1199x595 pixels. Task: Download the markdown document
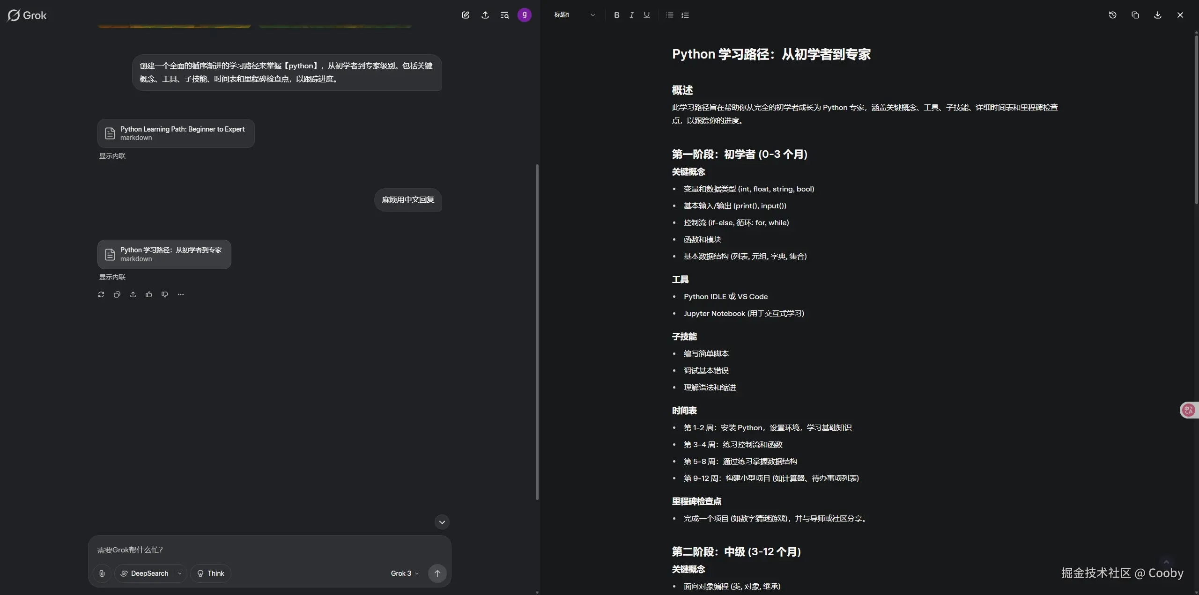coord(1157,15)
